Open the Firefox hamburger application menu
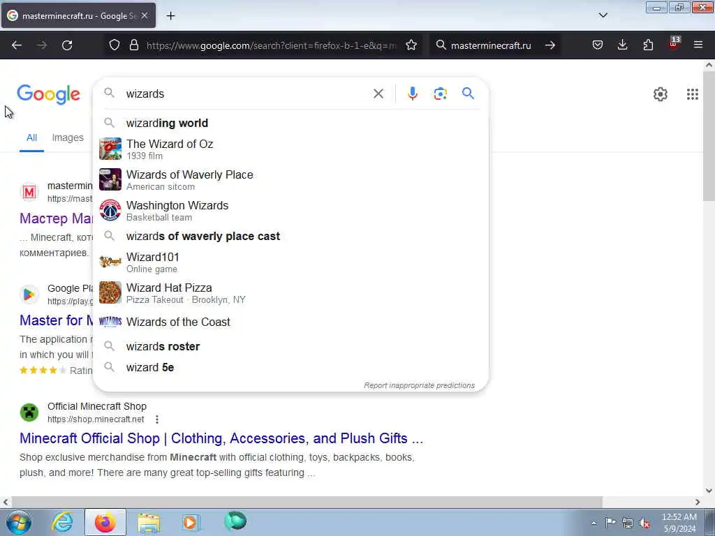The image size is (715, 536). (698, 45)
